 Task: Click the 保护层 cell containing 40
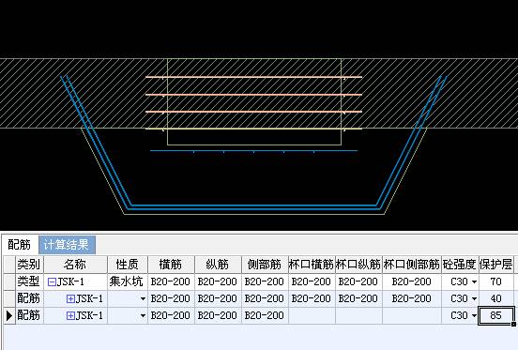tap(496, 298)
